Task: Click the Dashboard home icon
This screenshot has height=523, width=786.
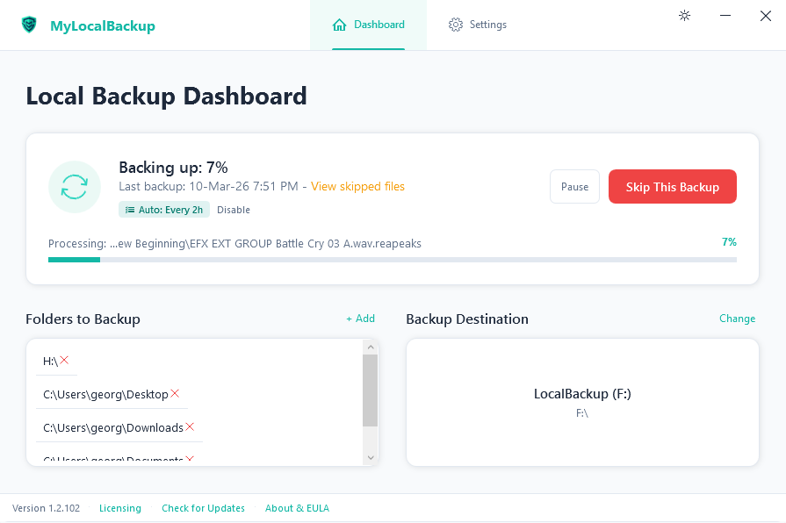Action: (x=339, y=25)
